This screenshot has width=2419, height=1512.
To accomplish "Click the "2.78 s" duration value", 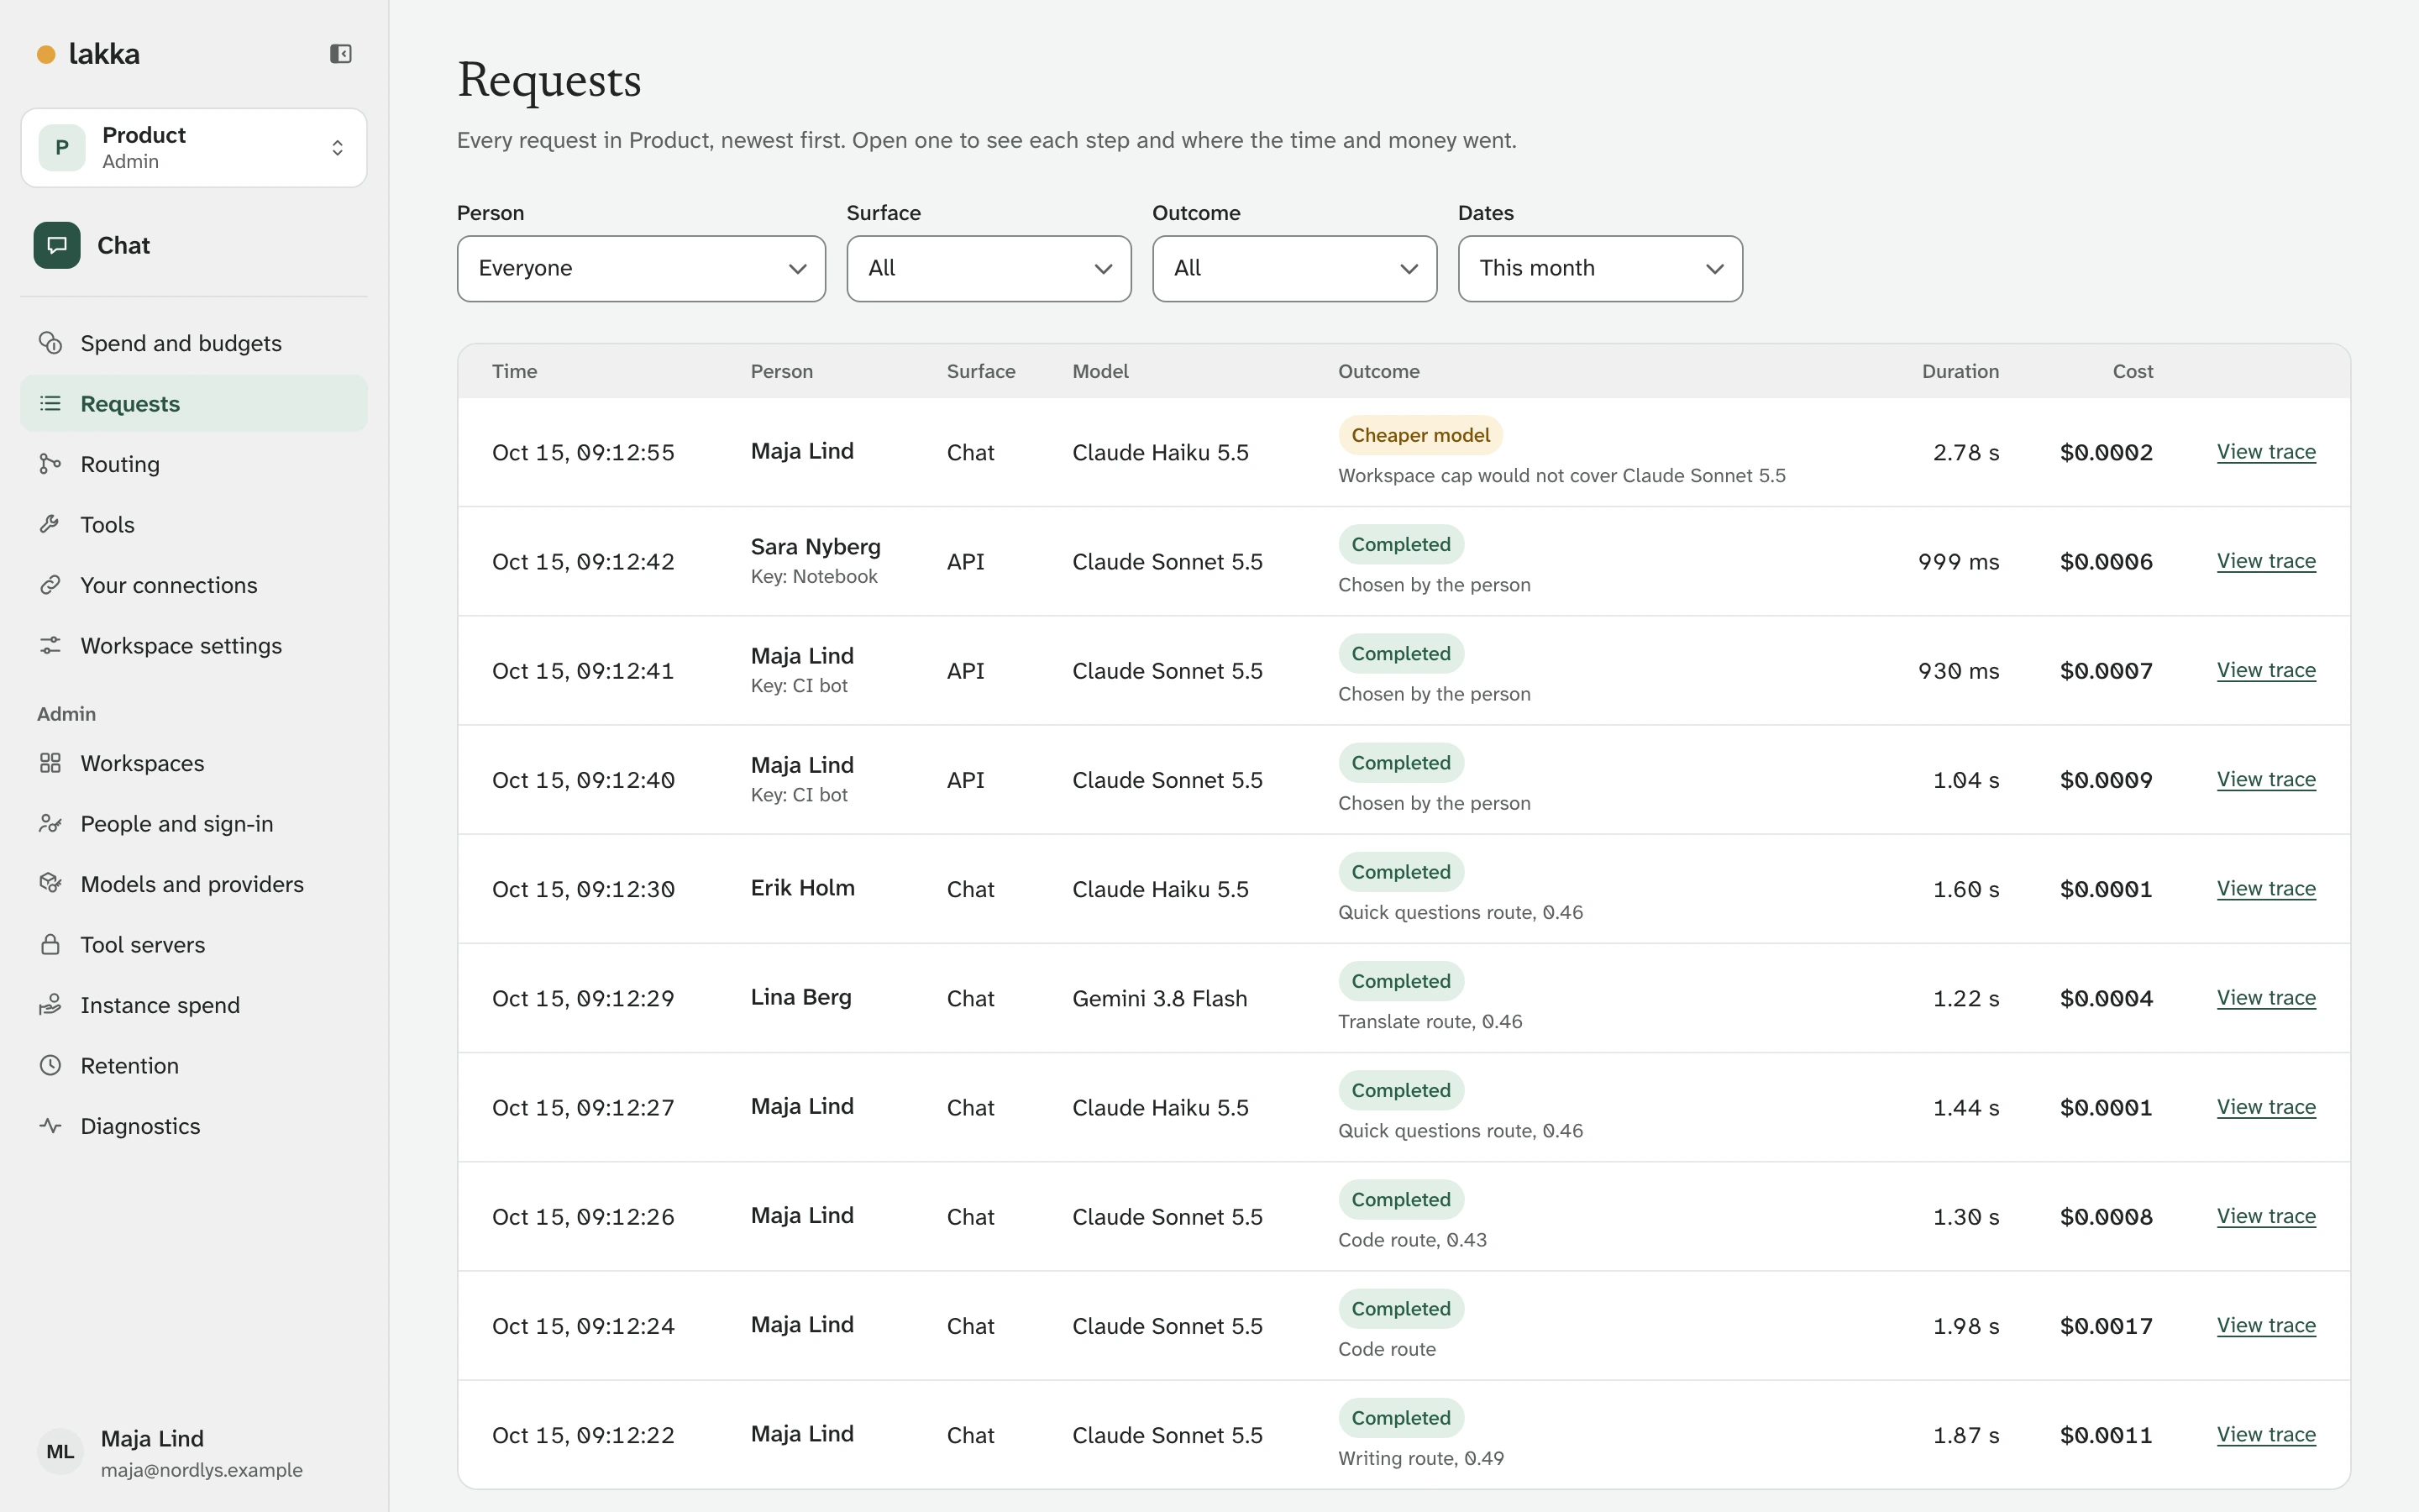I will tap(1965, 453).
